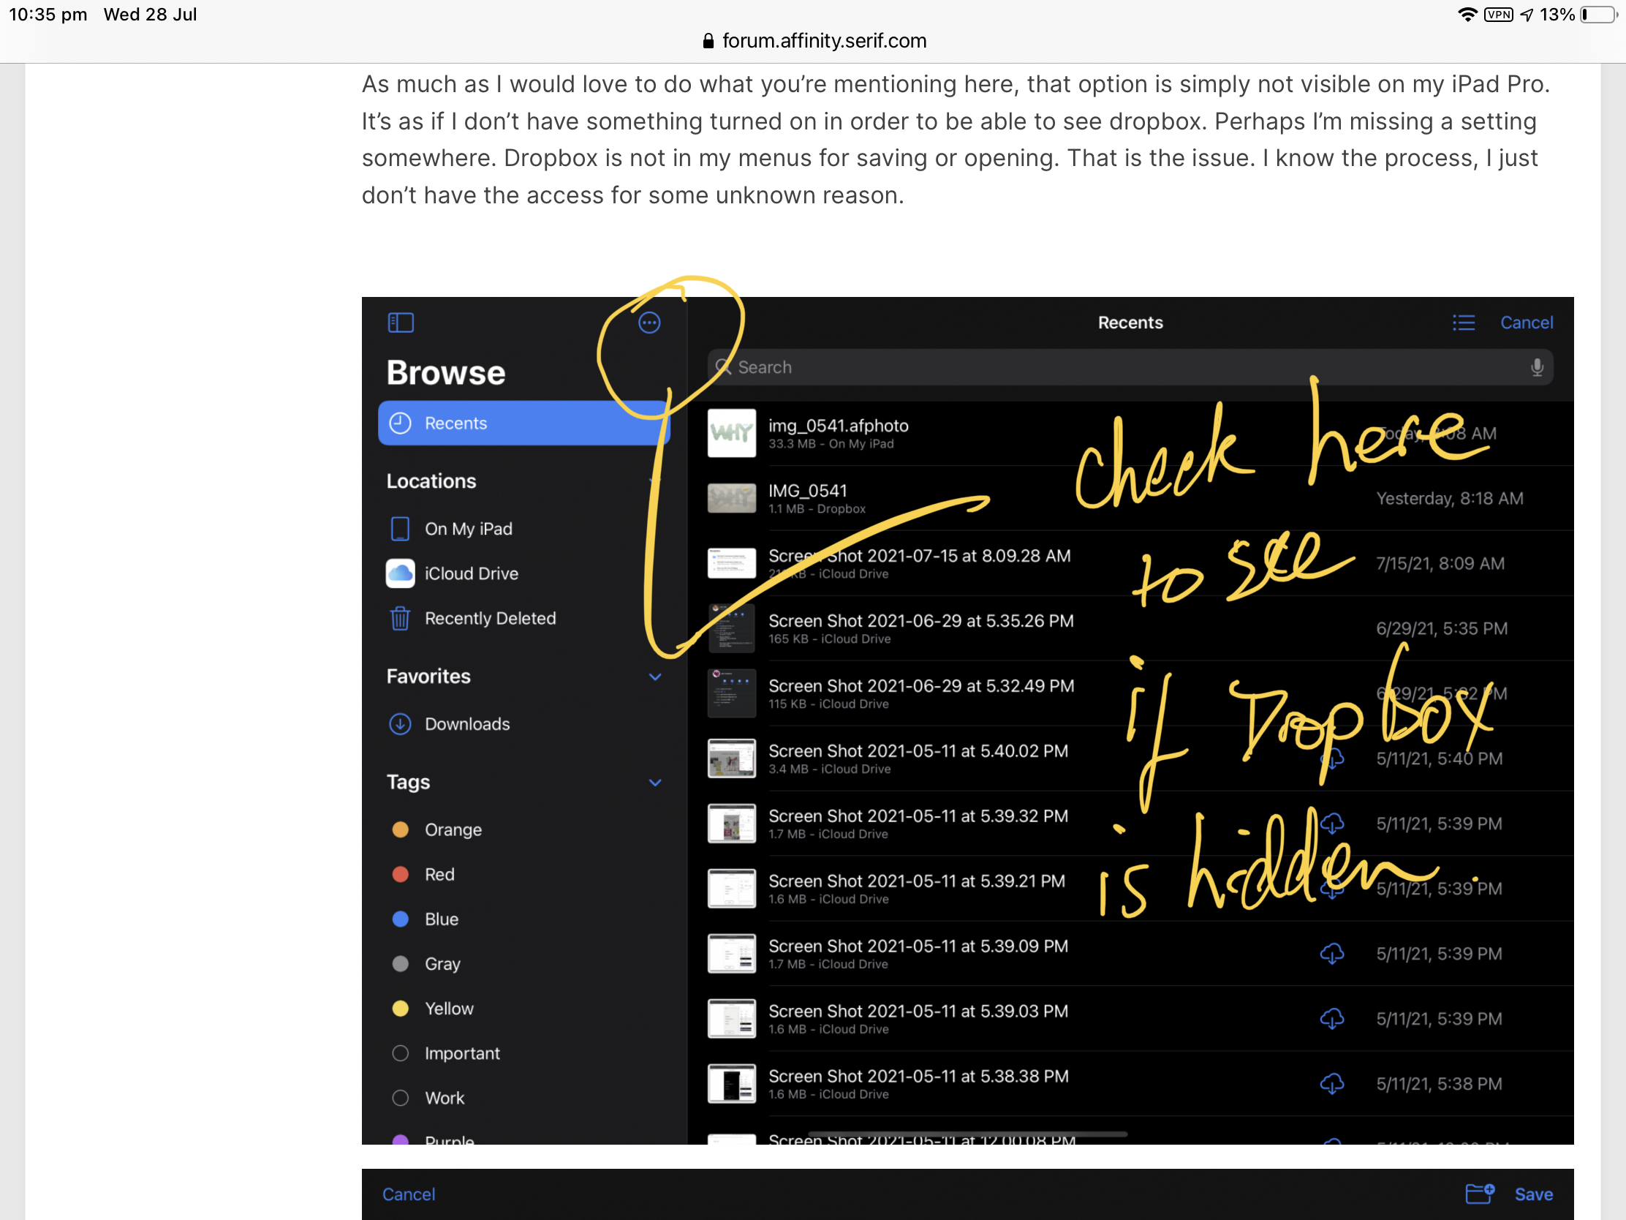Click the '1.1 MB - Dropbox' subtitle

point(817,509)
